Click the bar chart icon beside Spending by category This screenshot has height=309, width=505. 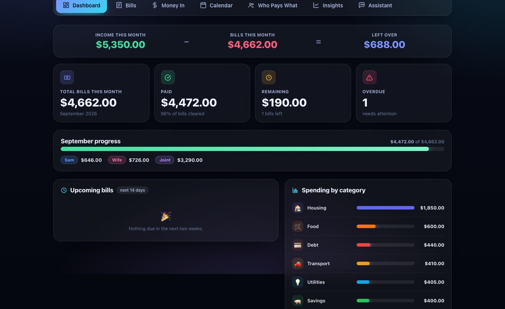[295, 190]
